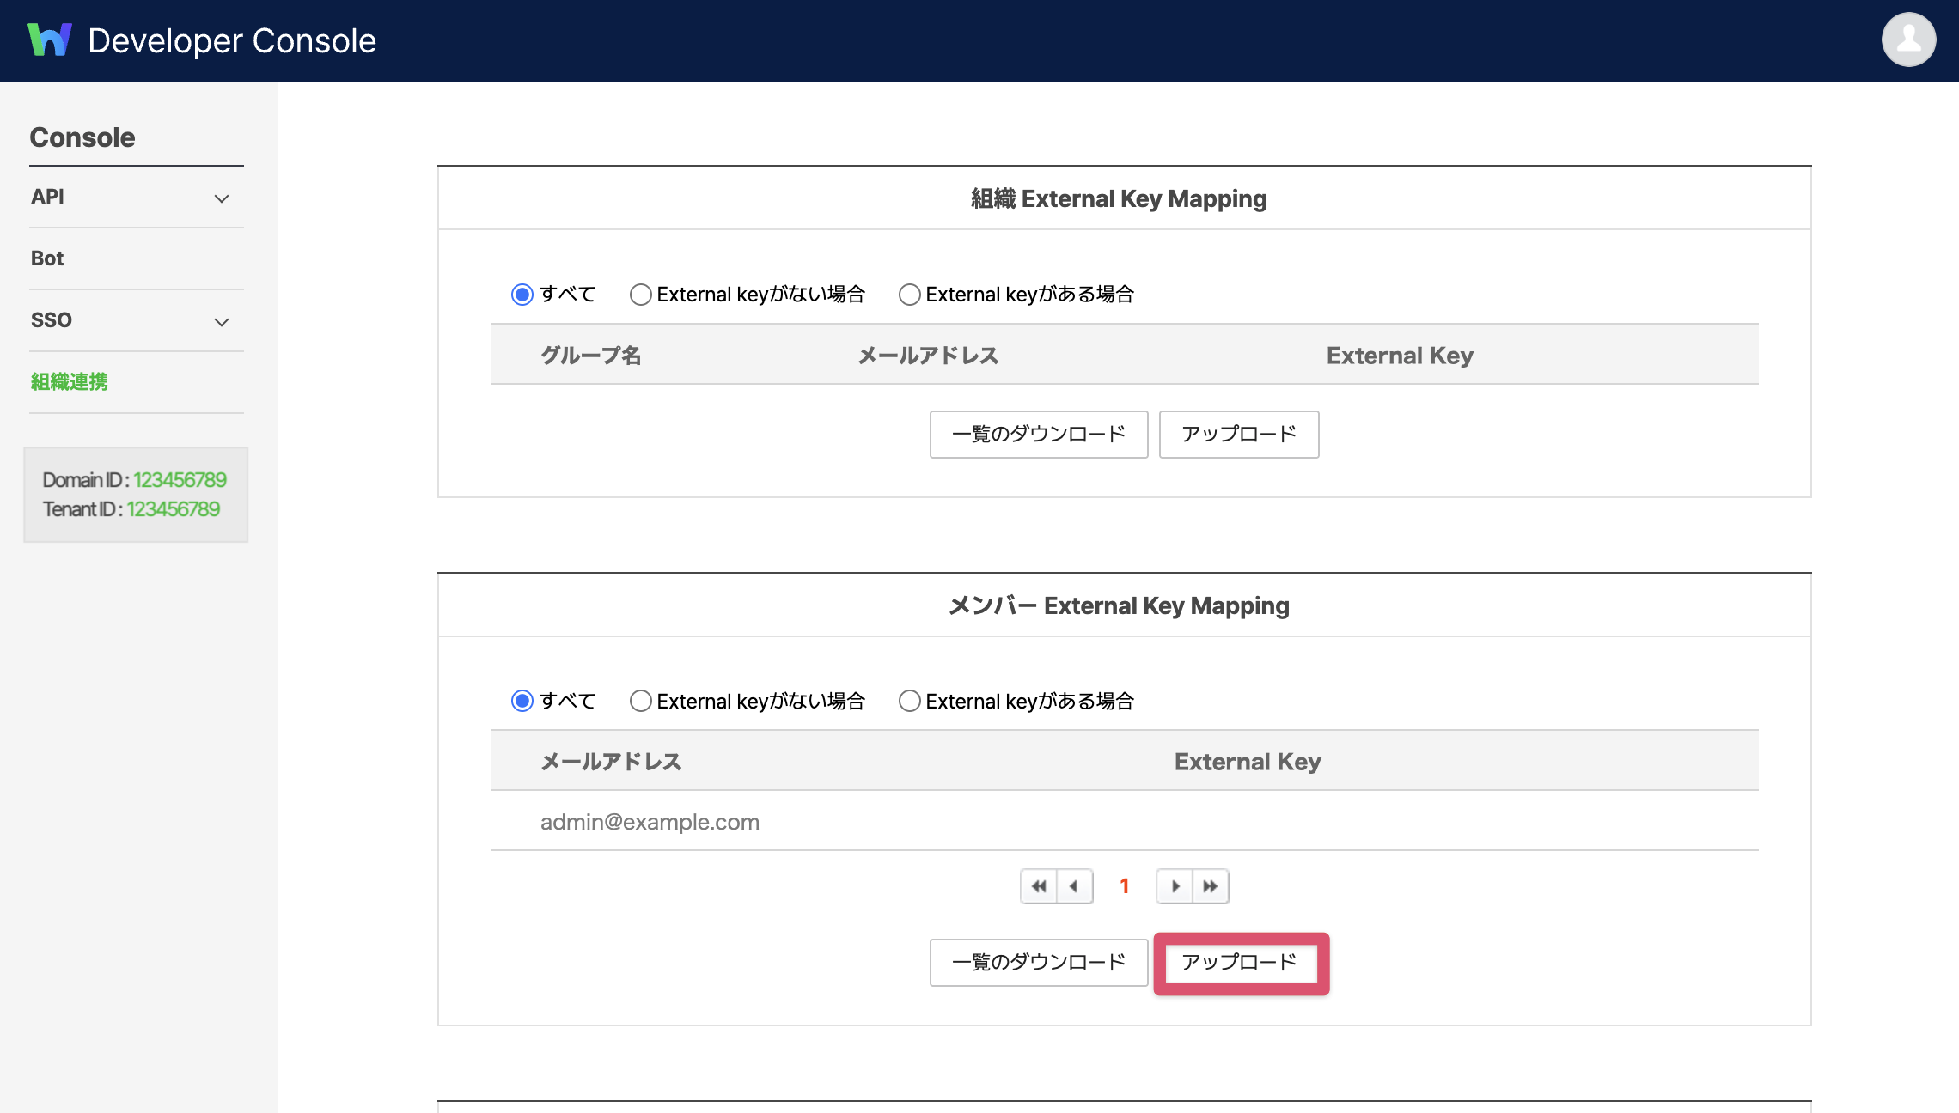Screen dimensions: 1959x1113
Task: Click メールアドレス header in 組織 table
Action: (x=928, y=356)
